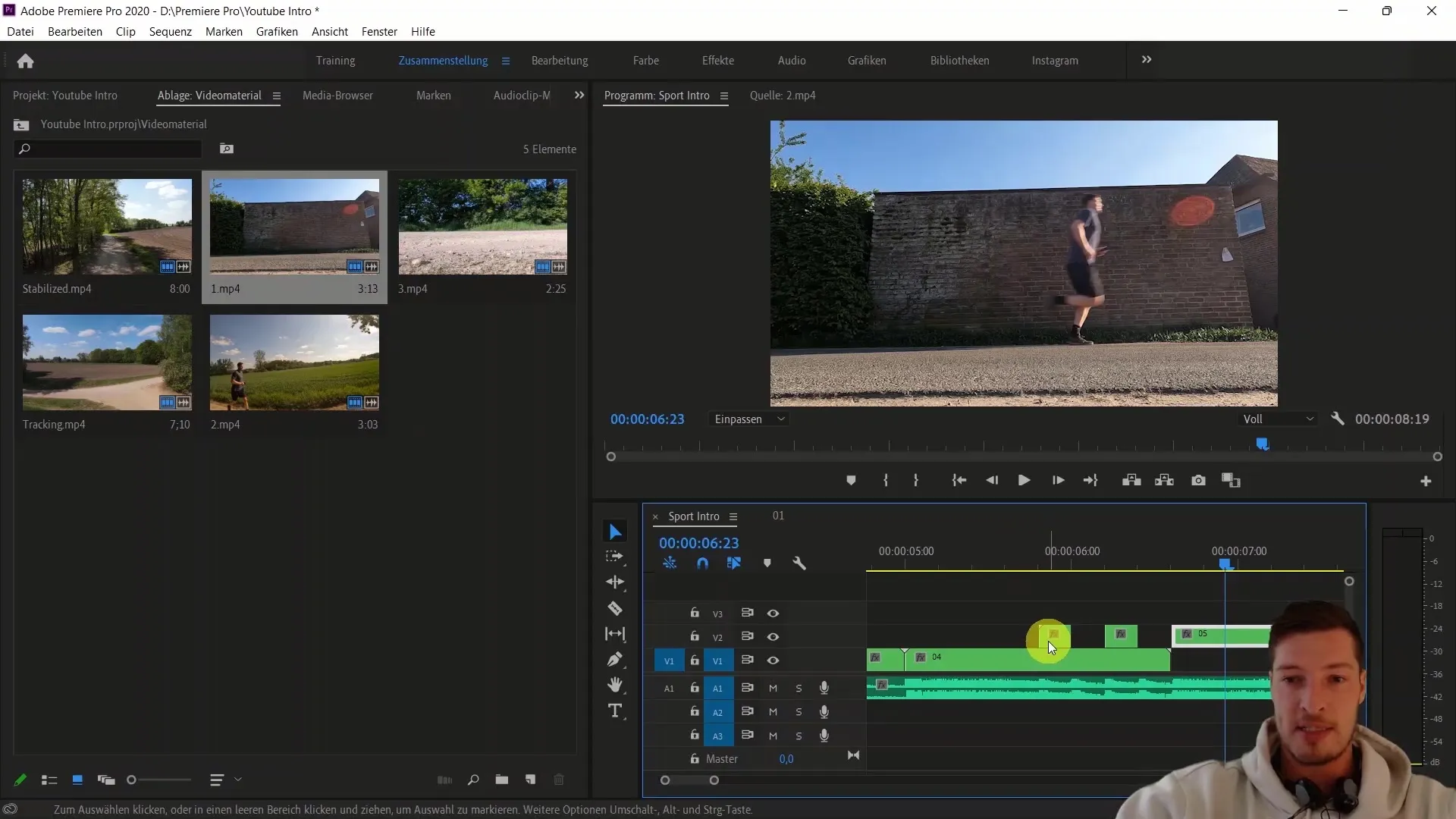The width and height of the screenshot is (1456, 819).
Task: Switch to Effekte workspace
Action: [x=717, y=61]
